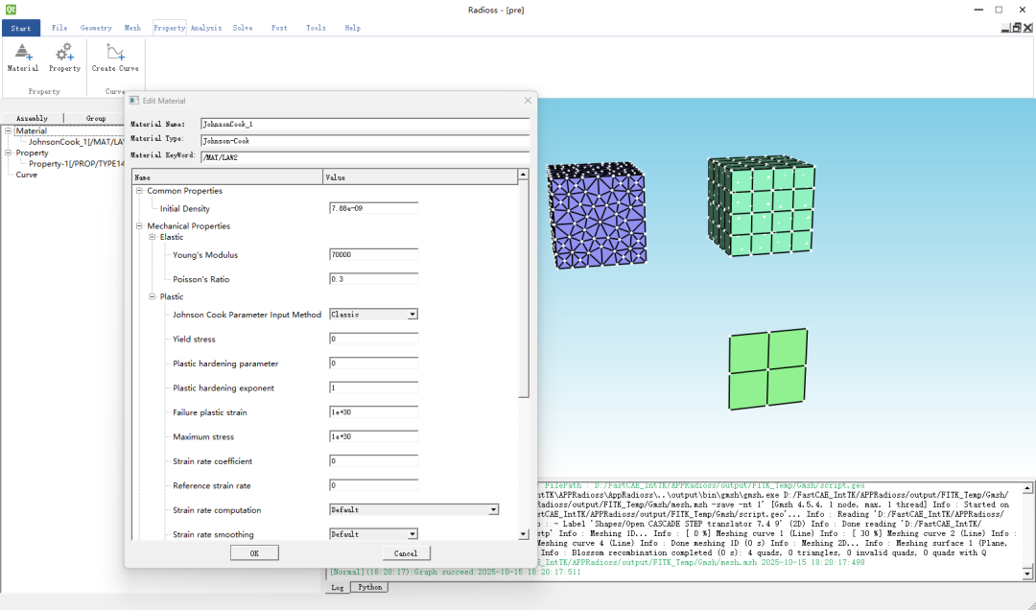
Task: Switch to the Group tab
Action: [x=96, y=118]
